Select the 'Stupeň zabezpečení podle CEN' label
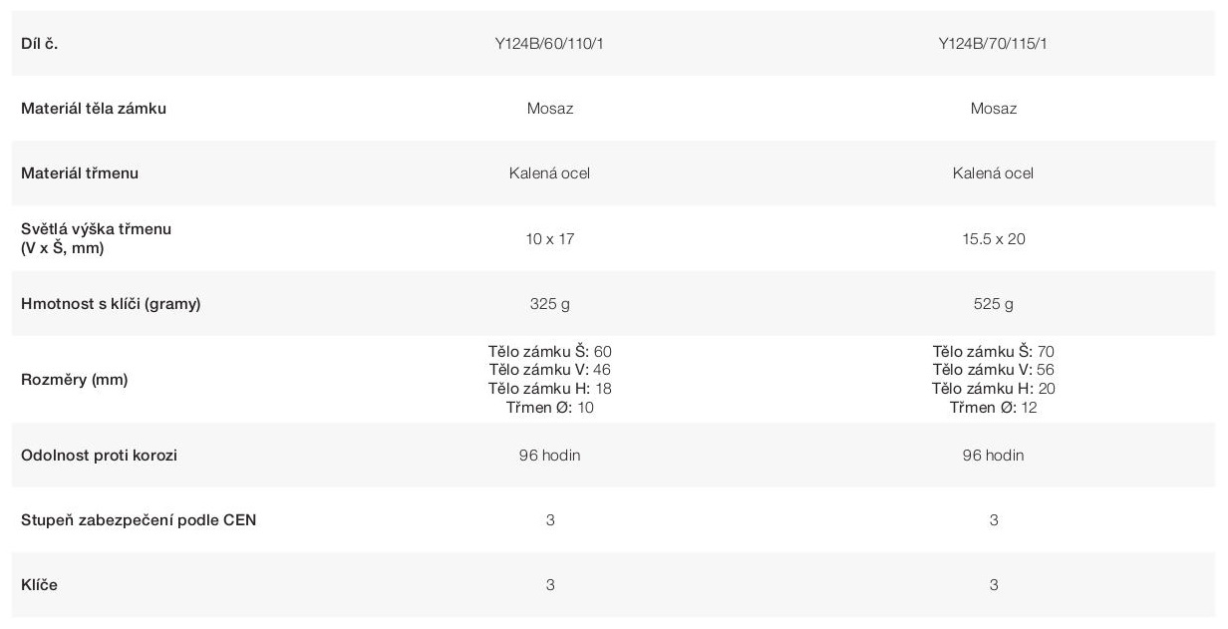 tap(139, 520)
